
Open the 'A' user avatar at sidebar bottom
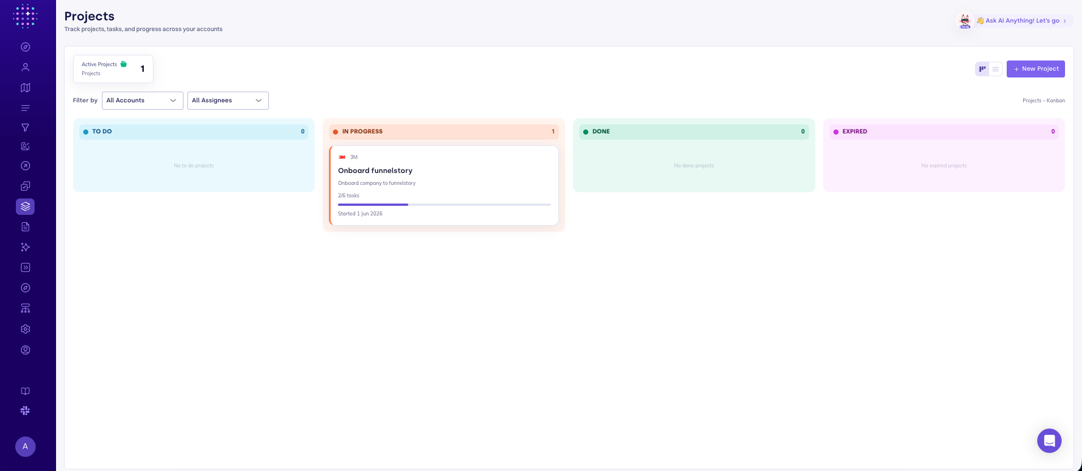click(x=25, y=447)
